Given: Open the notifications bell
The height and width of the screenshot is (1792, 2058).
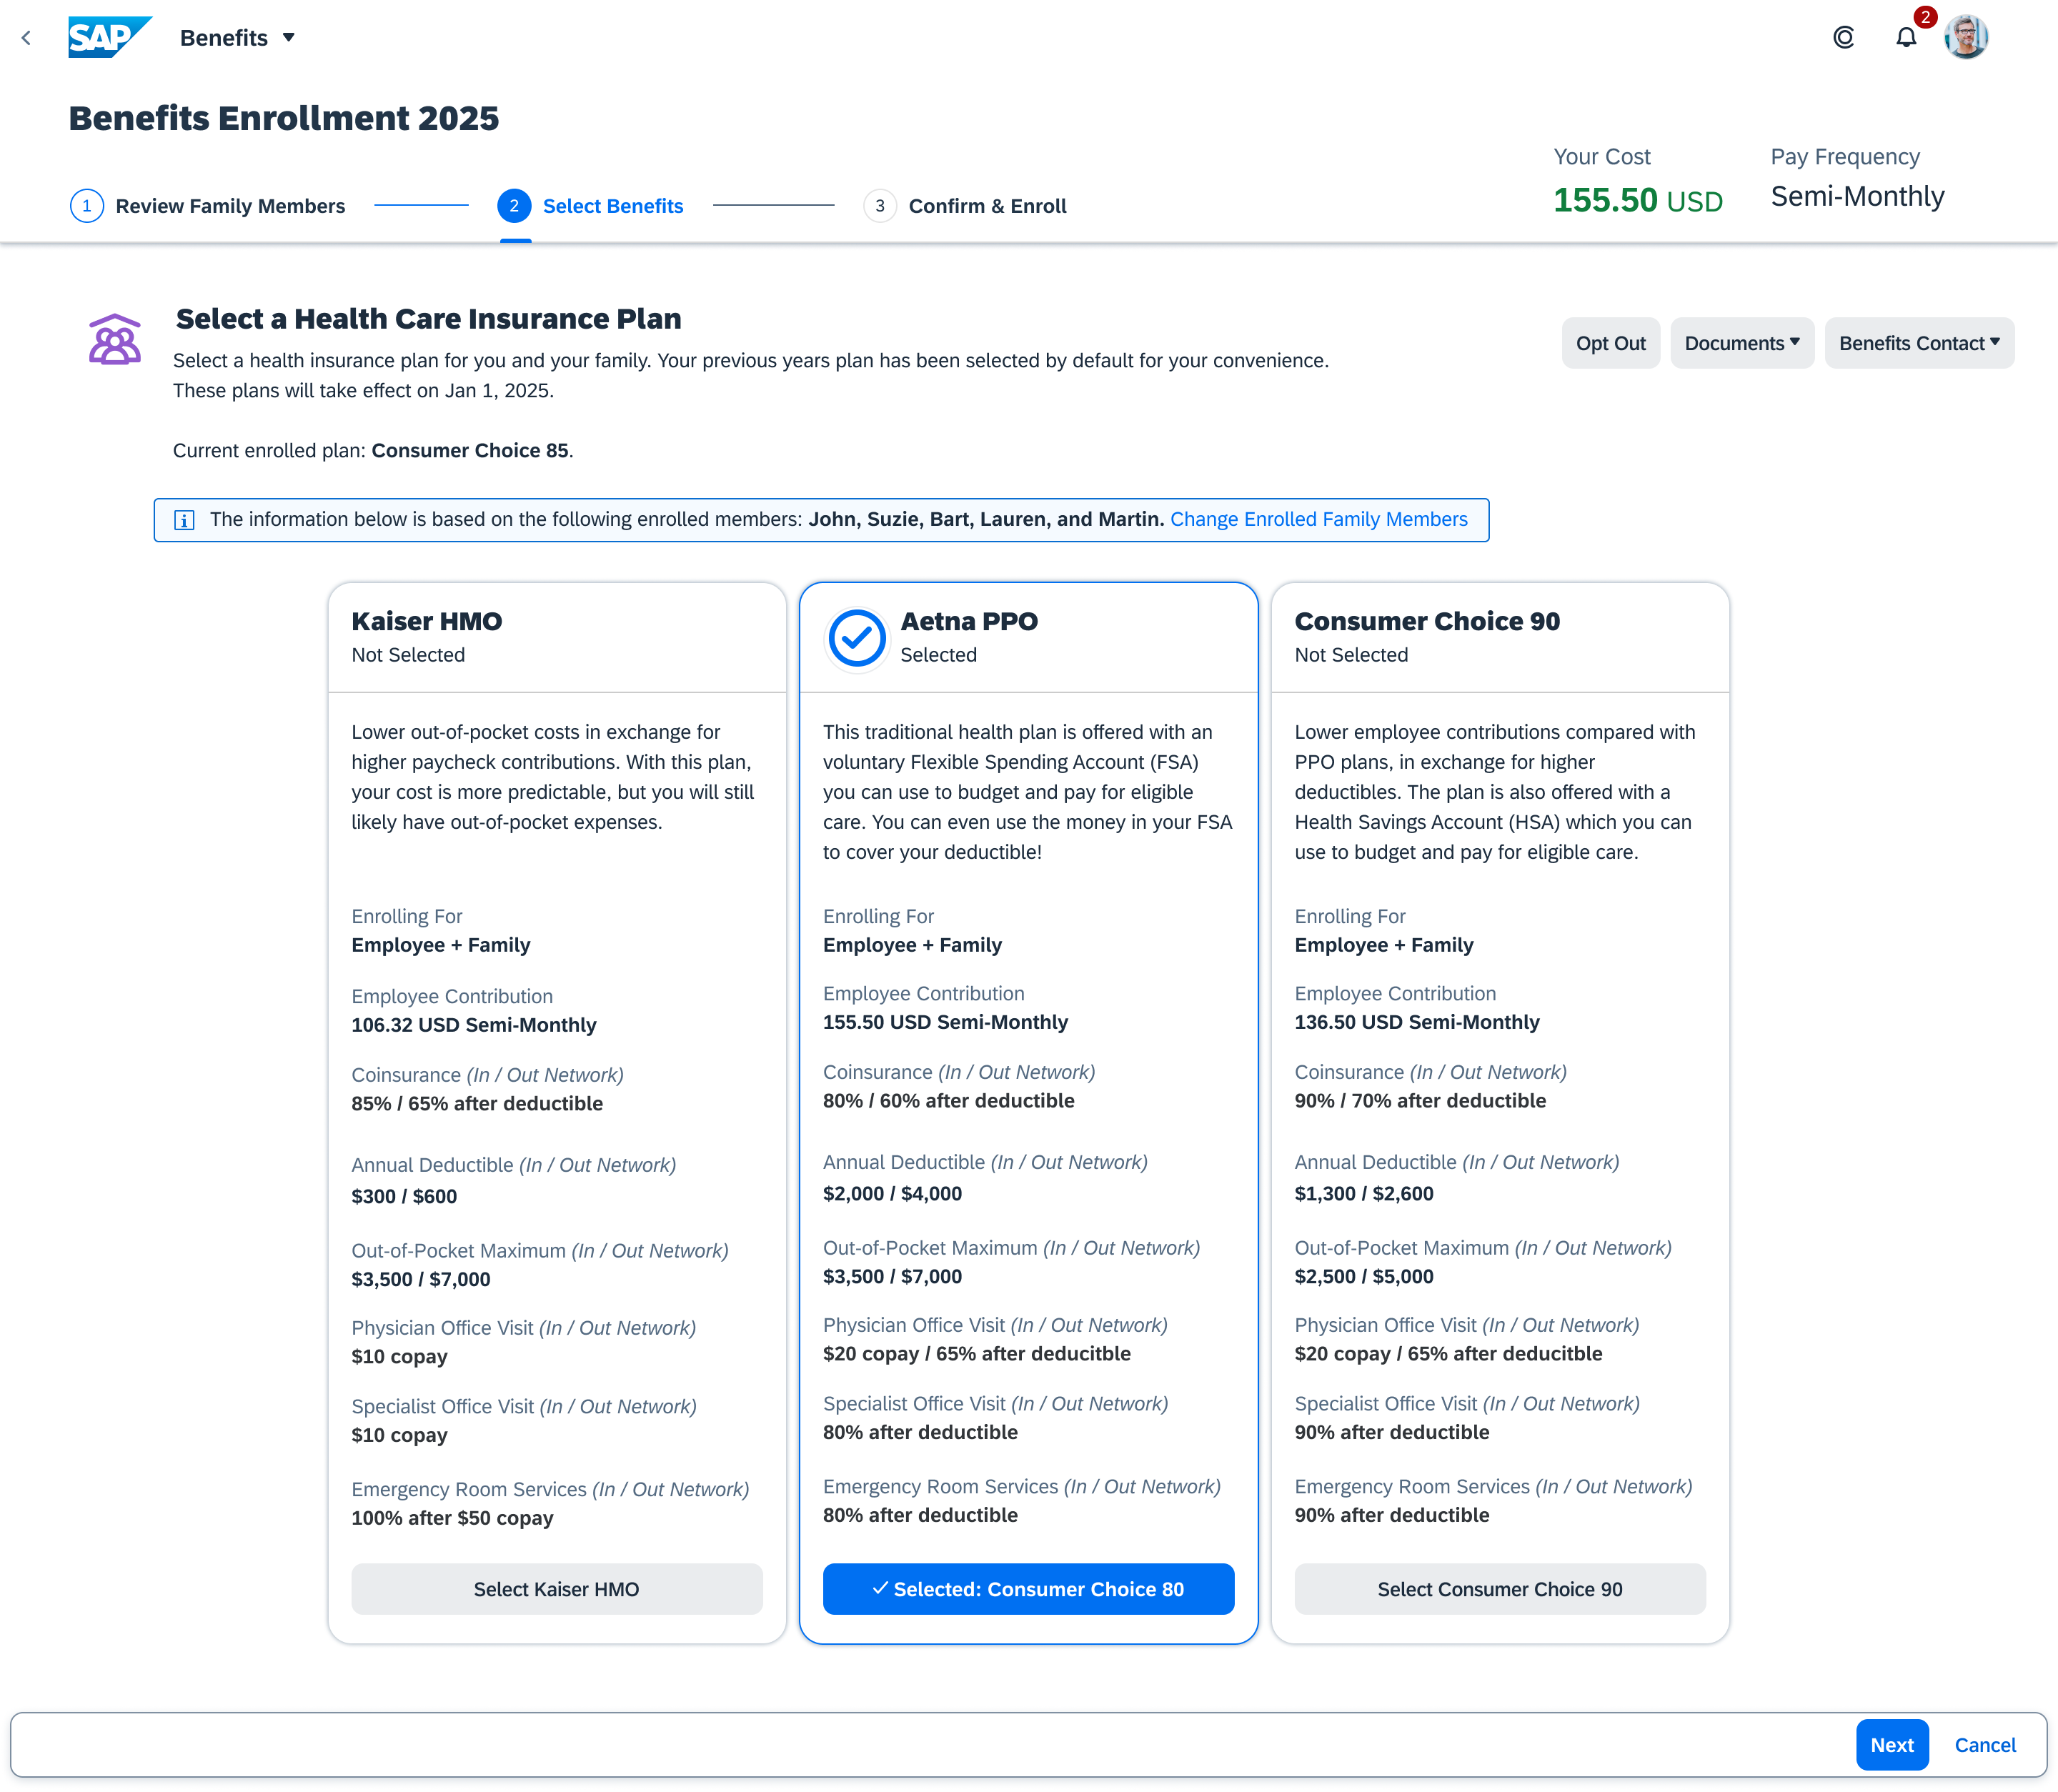Looking at the screenshot, I should tap(1906, 38).
